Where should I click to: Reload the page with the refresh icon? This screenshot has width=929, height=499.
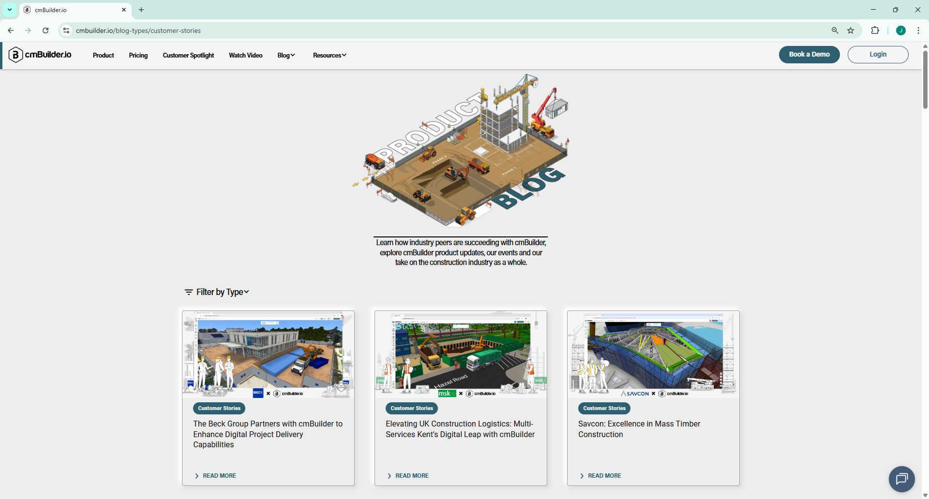45,30
